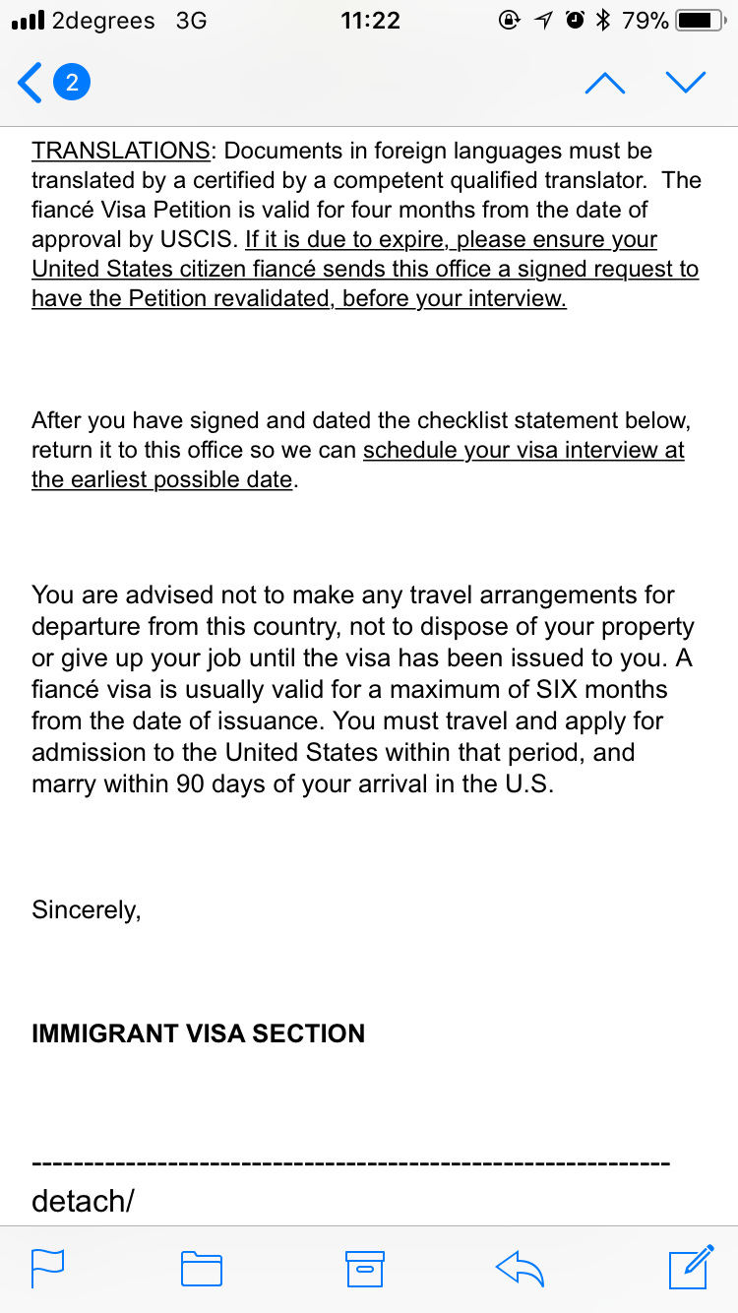Go to next message with down arrow
The image size is (738, 1313).
pyautogui.click(x=686, y=83)
